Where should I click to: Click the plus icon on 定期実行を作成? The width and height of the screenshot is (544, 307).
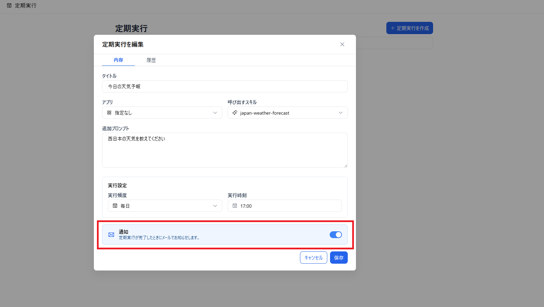tap(392, 28)
